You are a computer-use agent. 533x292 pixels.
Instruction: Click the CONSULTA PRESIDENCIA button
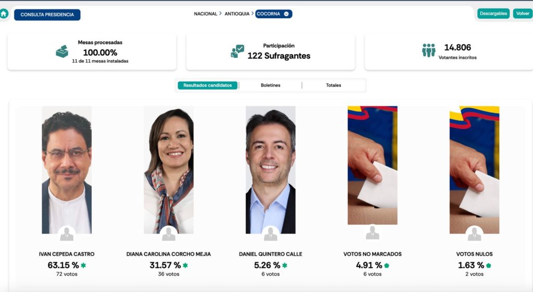point(47,15)
